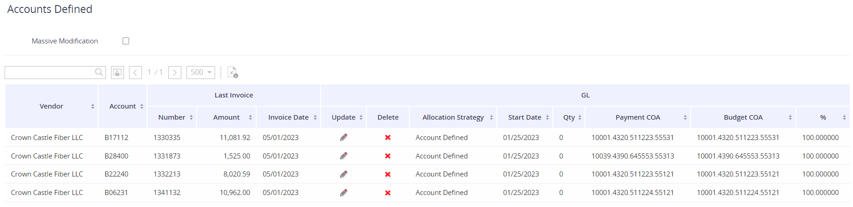
Task: Sort by Start Date column
Action: point(547,117)
